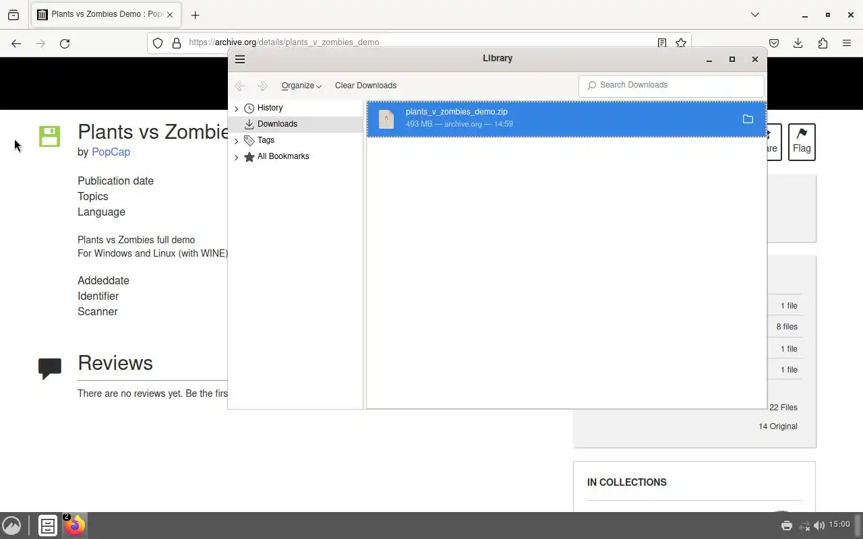The image size is (863, 539).
Task: Select All Bookmarks in the sidebar
Action: [x=283, y=156]
